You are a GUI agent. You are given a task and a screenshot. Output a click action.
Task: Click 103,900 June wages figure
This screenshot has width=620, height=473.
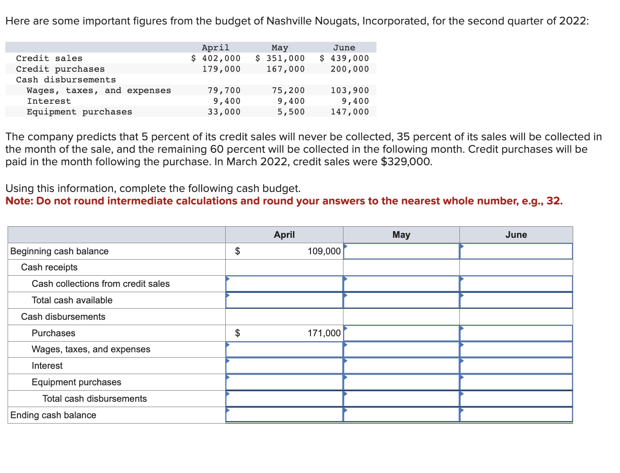pyautogui.click(x=350, y=90)
